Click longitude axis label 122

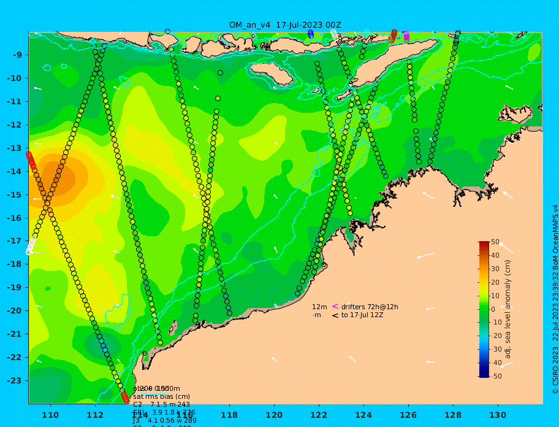click(319, 415)
